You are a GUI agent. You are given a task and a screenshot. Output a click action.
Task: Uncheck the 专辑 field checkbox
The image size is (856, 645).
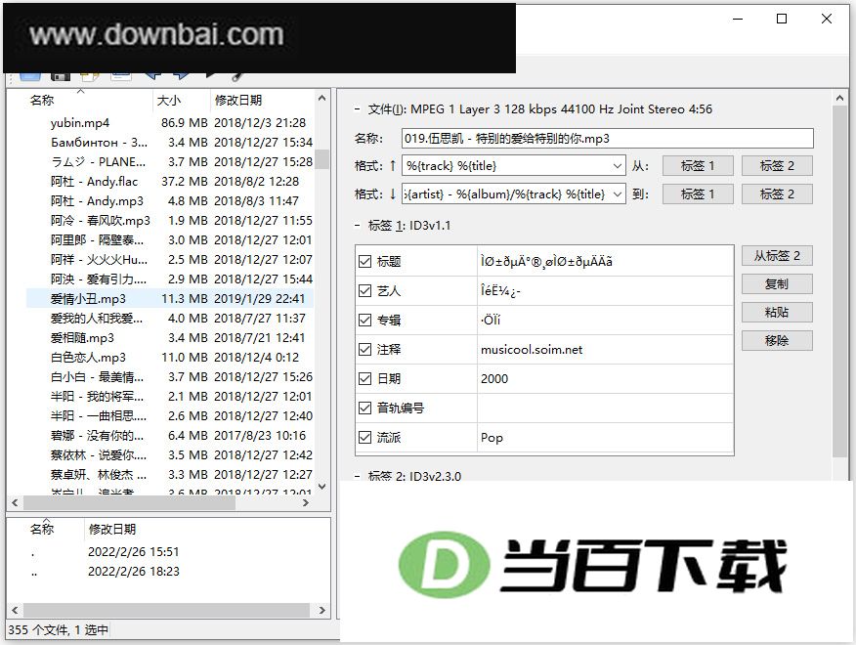[364, 320]
